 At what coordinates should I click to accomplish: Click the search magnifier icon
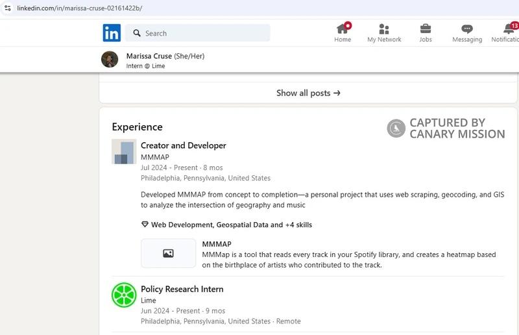coord(137,33)
